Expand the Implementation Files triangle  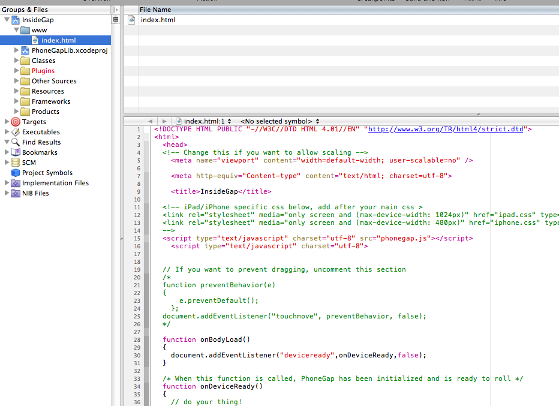coord(7,182)
